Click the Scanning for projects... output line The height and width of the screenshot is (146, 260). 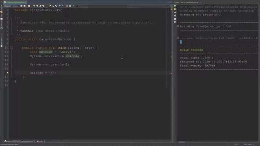pyautogui.click(x=201, y=15)
